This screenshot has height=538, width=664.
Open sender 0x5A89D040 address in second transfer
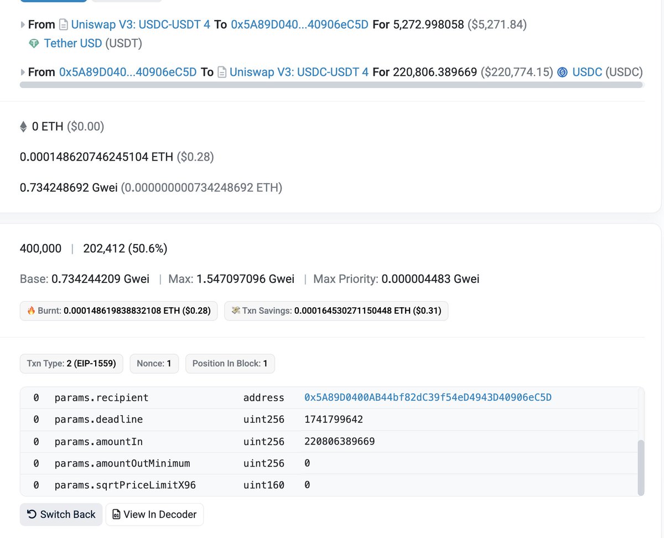[x=128, y=72]
